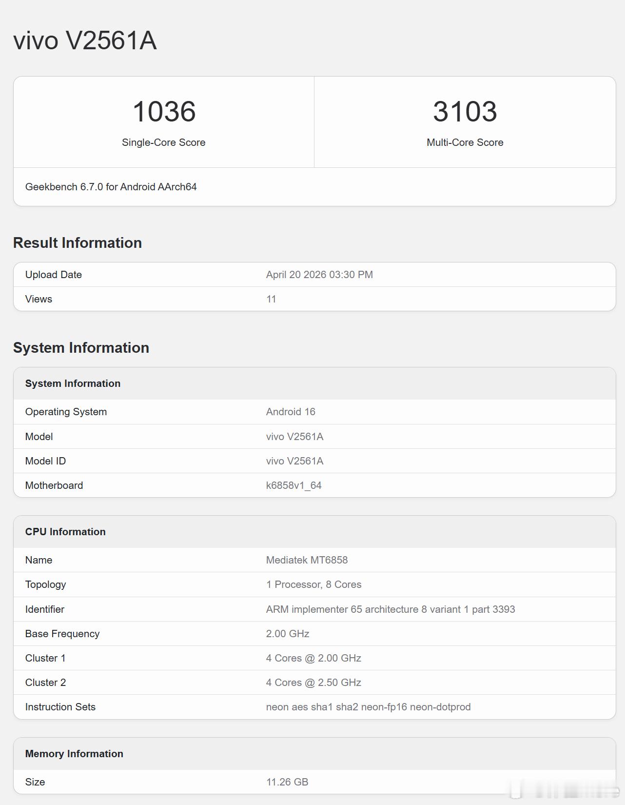Screen dimensions: 625x805
Task: Click the Views count value 11
Action: click(x=271, y=299)
